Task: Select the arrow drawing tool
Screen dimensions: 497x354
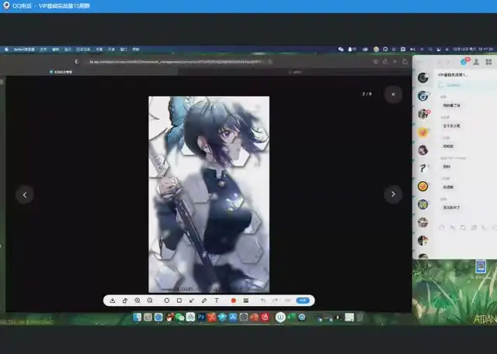Action: (x=191, y=300)
